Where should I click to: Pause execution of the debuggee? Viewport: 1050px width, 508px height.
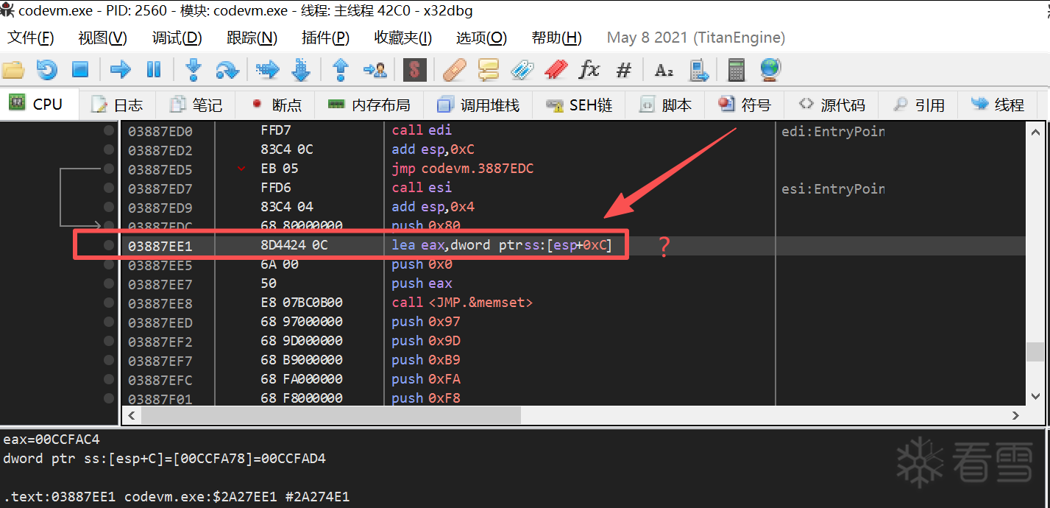coord(154,70)
